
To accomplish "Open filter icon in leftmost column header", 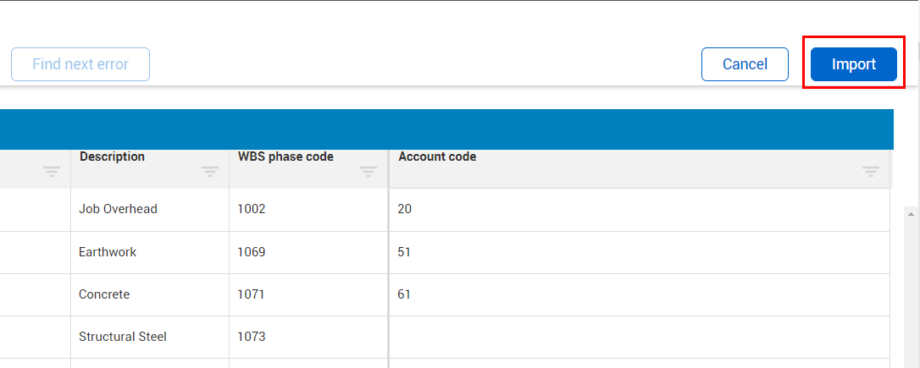I will tap(52, 172).
